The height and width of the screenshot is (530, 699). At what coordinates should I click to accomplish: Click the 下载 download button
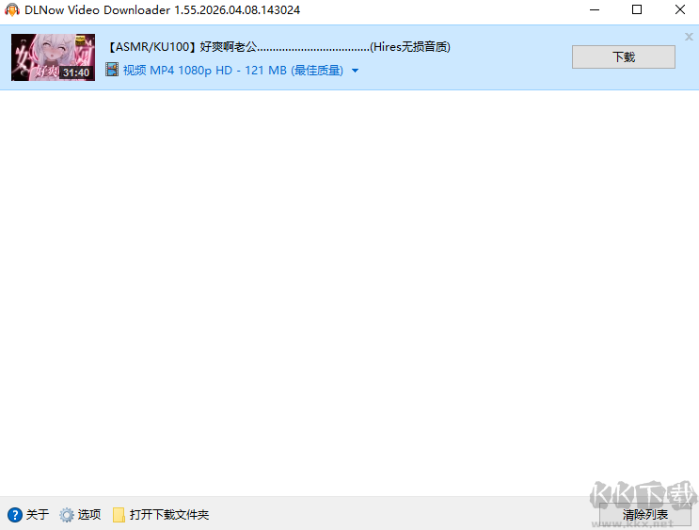[x=623, y=56]
